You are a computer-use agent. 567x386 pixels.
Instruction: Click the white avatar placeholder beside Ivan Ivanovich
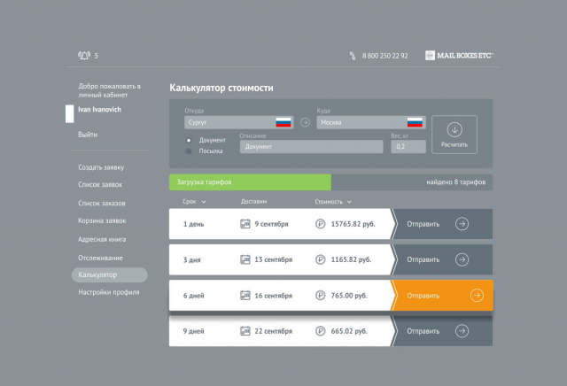point(70,114)
